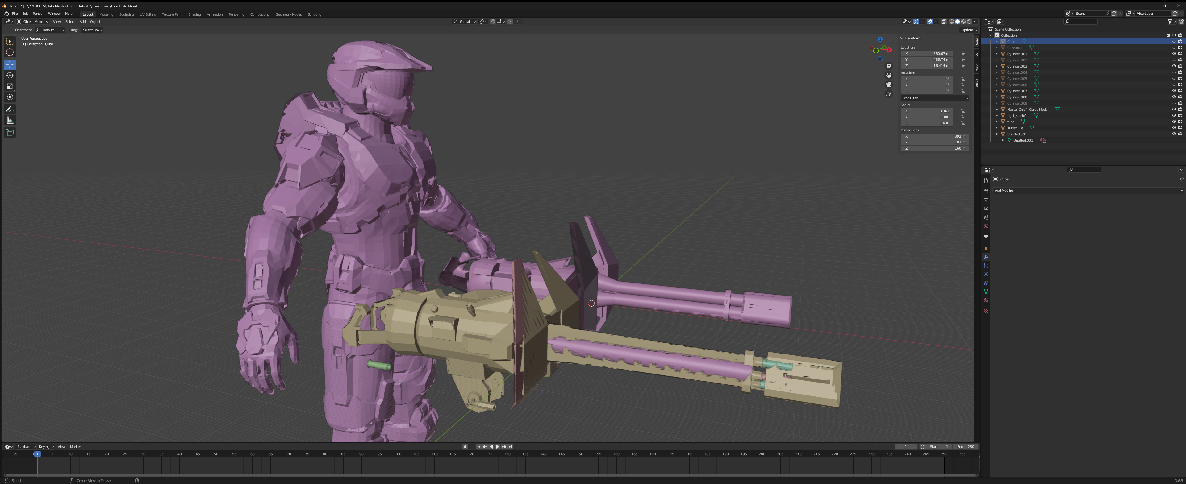The image size is (1186, 484).
Task: Toggle lock on Location X
Action: point(963,54)
